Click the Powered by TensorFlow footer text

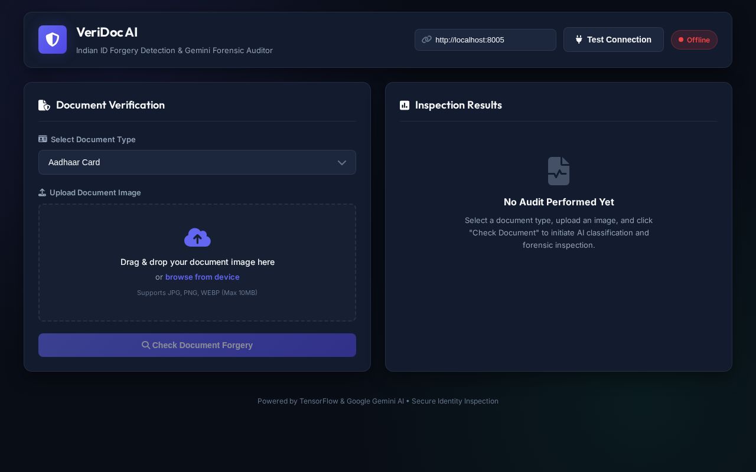tap(378, 401)
